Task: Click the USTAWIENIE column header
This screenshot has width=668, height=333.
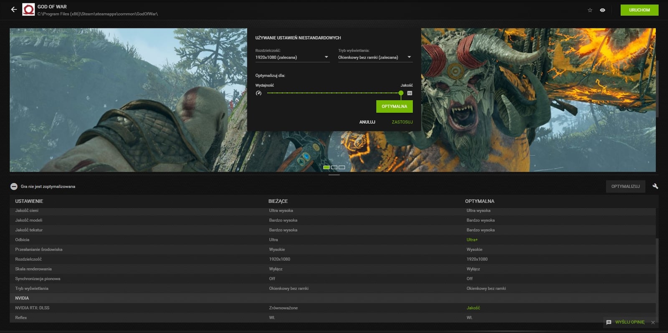Action: [29, 201]
